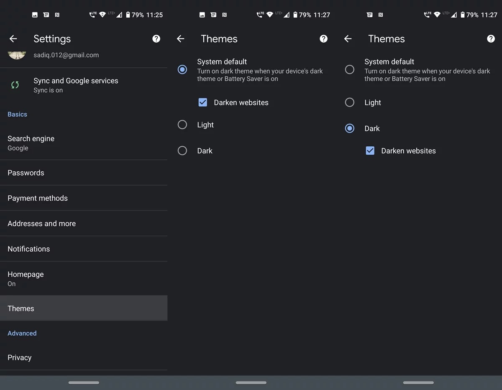Open Payment methods settings

pyautogui.click(x=84, y=198)
